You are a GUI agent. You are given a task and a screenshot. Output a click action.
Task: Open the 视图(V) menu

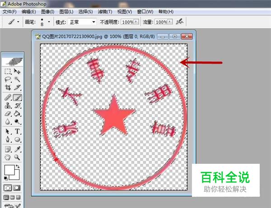pyautogui.click(x=125, y=12)
